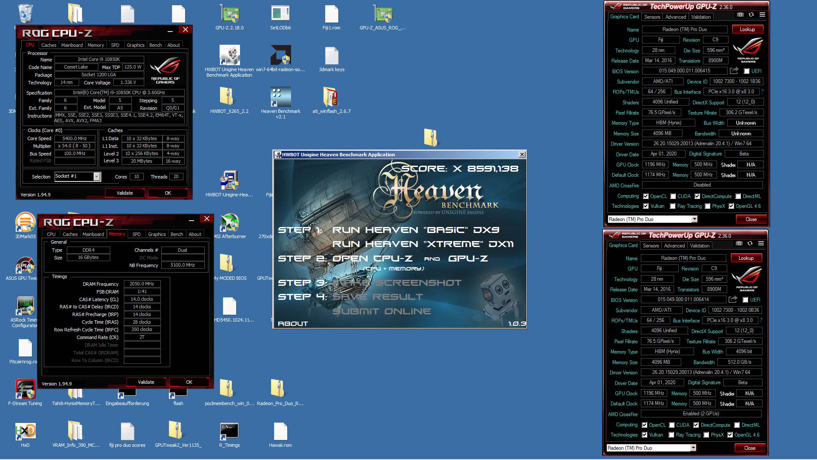Image resolution: width=817 pixels, height=460 pixels.
Task: Open SPD tab in lower CPU-Z window
Action: point(136,234)
